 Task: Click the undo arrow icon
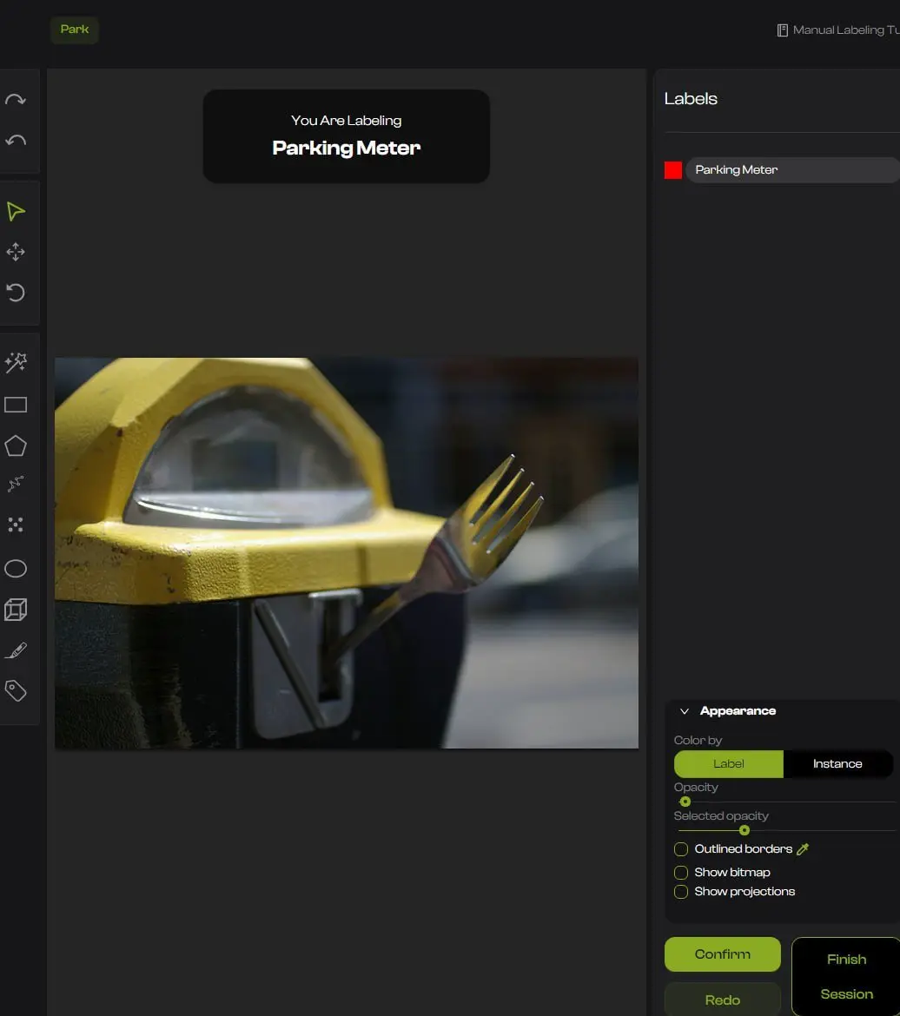point(16,140)
